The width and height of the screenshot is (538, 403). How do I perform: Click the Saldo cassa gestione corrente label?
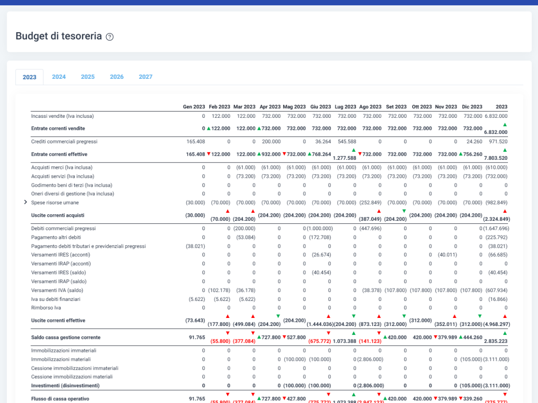(66, 337)
